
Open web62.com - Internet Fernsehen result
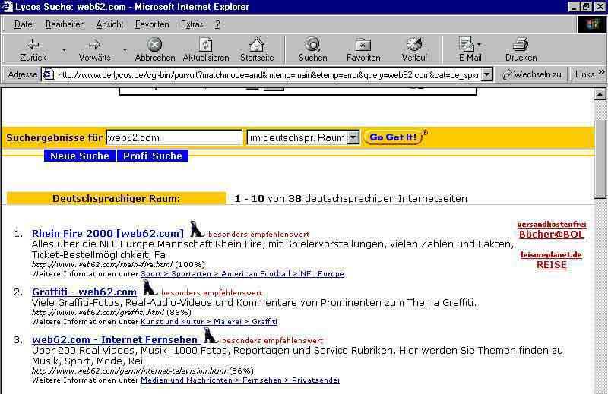(x=115, y=340)
